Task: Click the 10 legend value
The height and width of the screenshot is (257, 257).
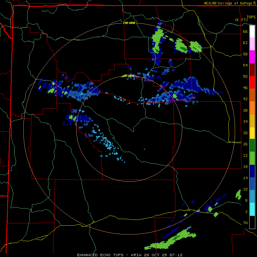Action: (245, 189)
